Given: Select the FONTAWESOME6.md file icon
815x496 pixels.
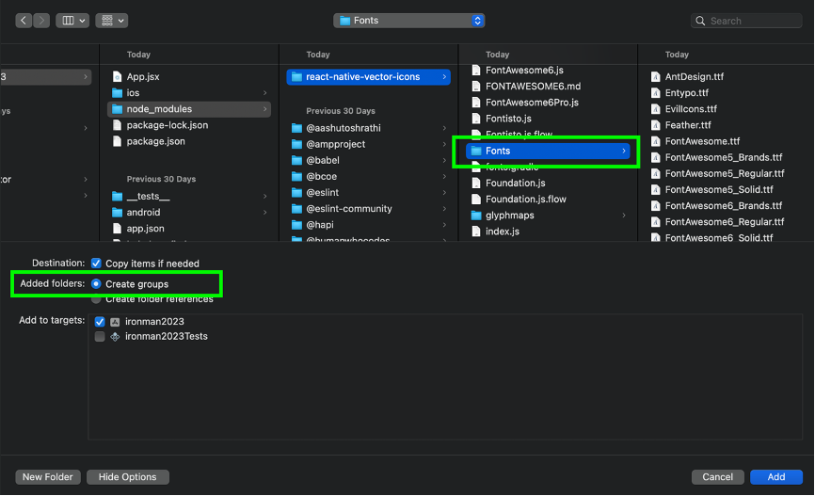Looking at the screenshot, I should (476, 87).
